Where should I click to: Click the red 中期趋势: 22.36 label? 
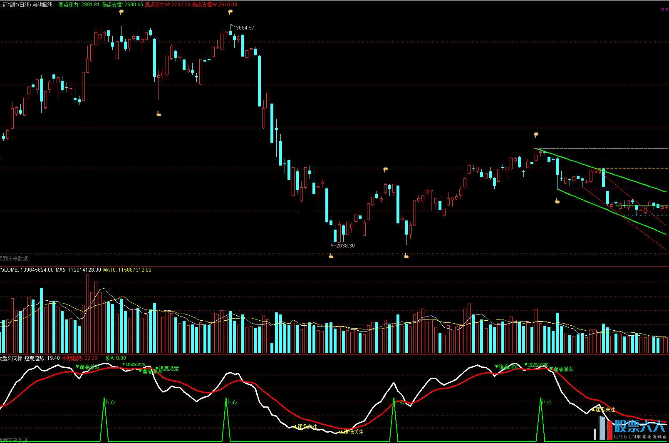point(79,358)
